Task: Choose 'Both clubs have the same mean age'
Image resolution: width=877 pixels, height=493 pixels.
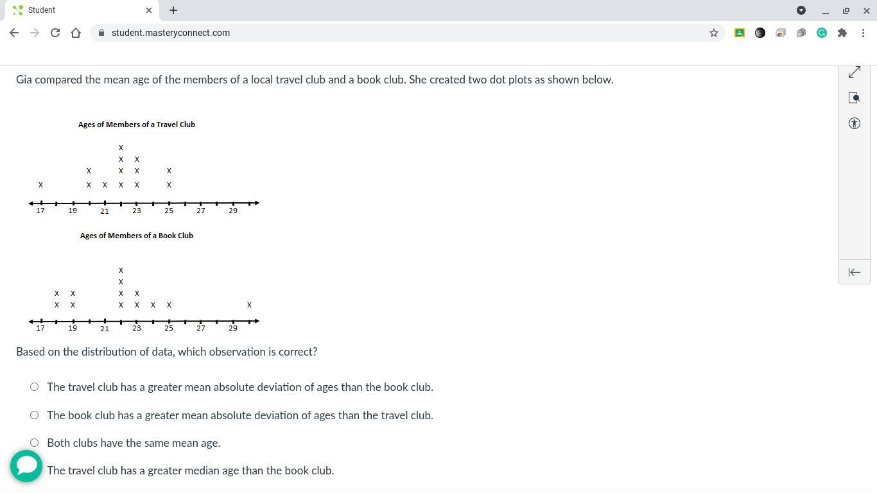Action: pos(35,443)
